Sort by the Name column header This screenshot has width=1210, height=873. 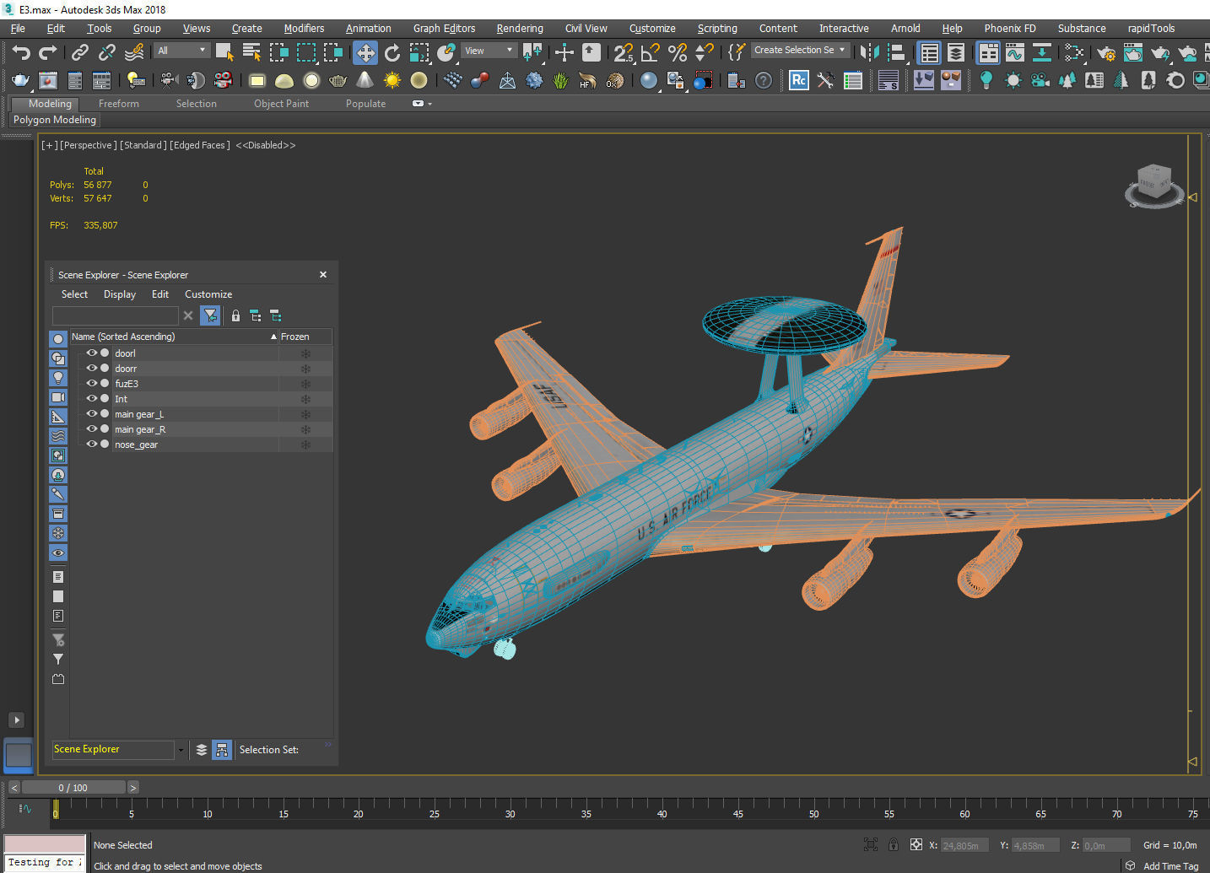click(174, 337)
